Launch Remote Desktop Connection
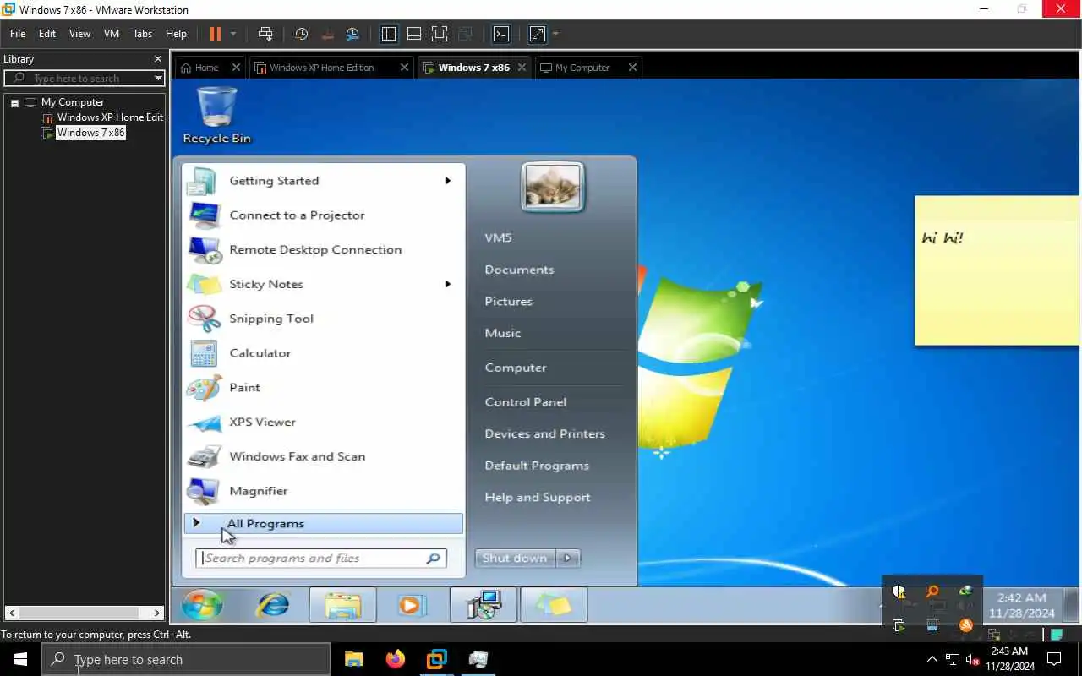 click(323, 250)
